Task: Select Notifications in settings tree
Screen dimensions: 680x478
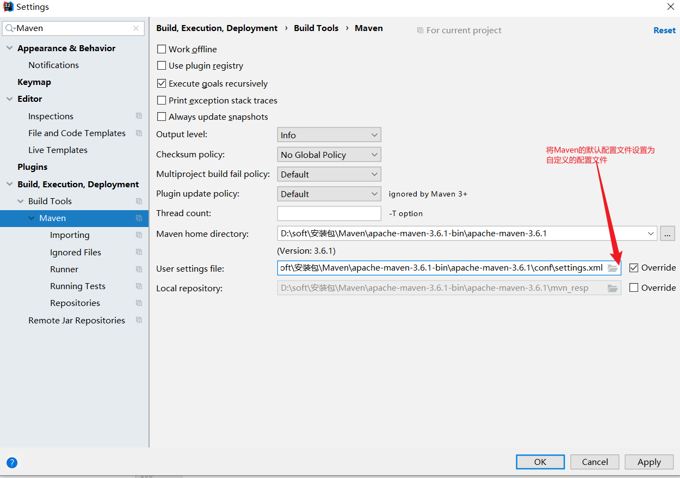Action: tap(53, 65)
